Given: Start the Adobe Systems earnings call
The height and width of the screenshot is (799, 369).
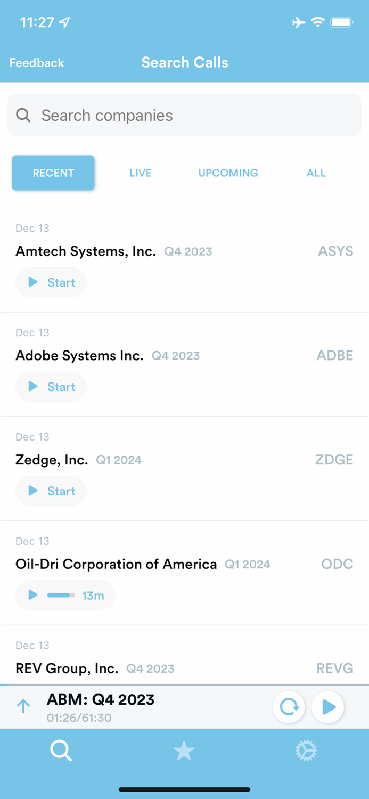Looking at the screenshot, I should tap(51, 387).
